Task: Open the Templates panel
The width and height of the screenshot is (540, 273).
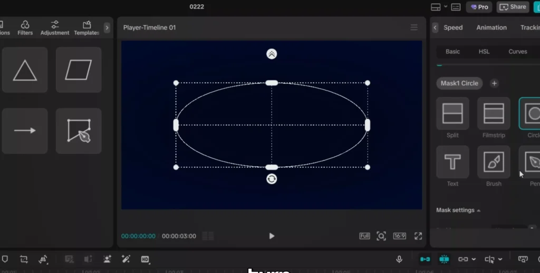Action: (86, 28)
